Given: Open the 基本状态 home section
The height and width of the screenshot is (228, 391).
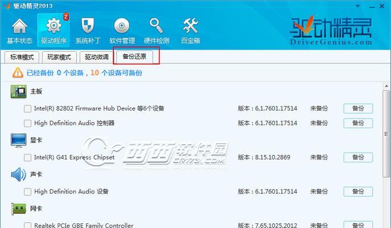Looking at the screenshot, I should pos(19,31).
